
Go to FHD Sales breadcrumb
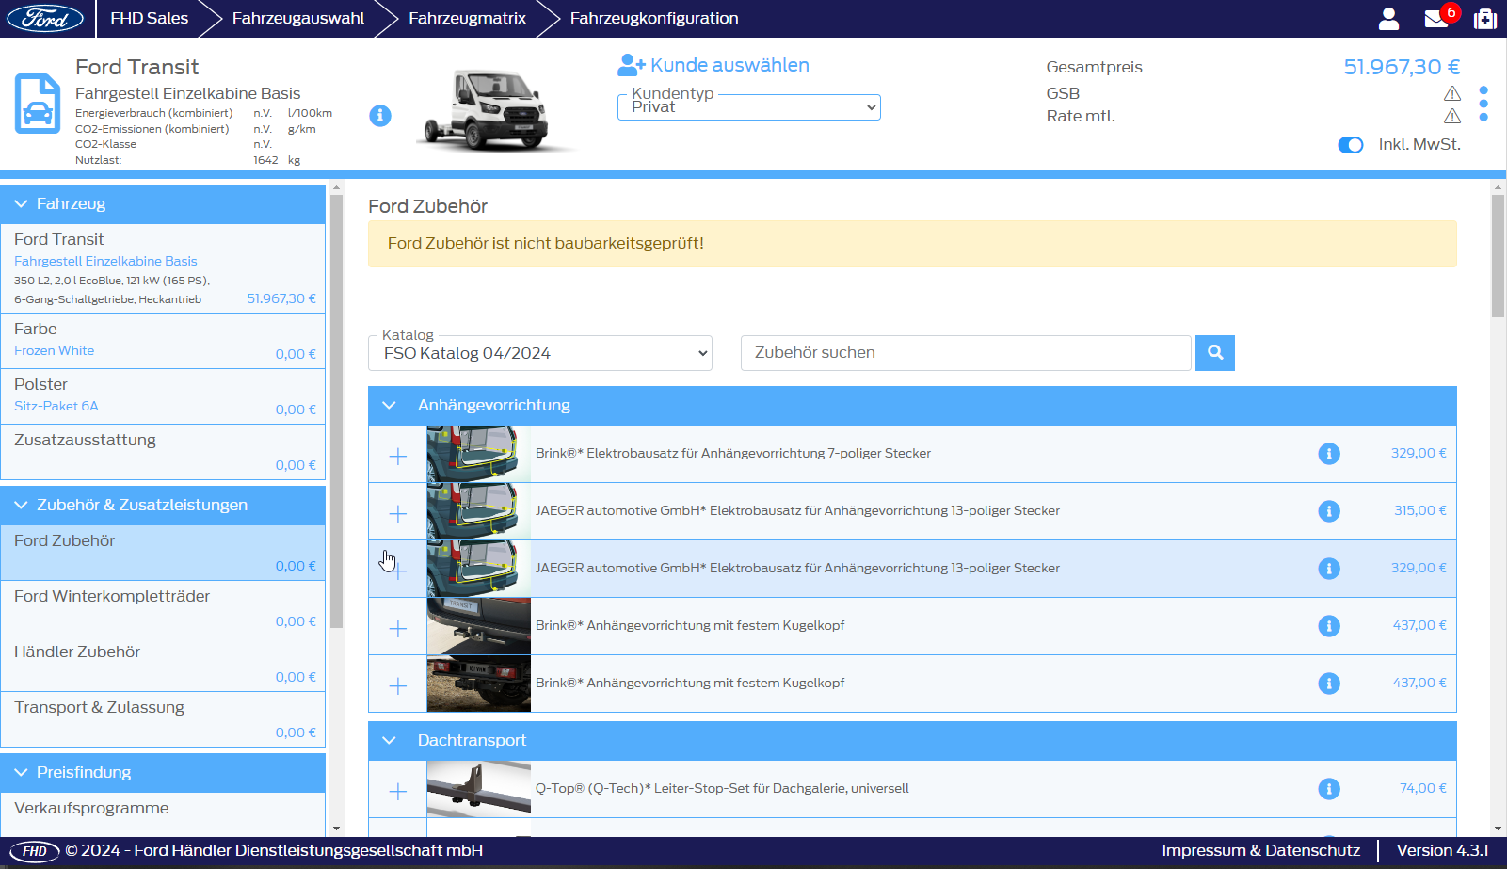tap(149, 18)
